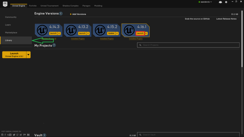Image resolution: width=244 pixels, height=137 pixels.
Task: Open the Learn section
Action: tap(8, 25)
